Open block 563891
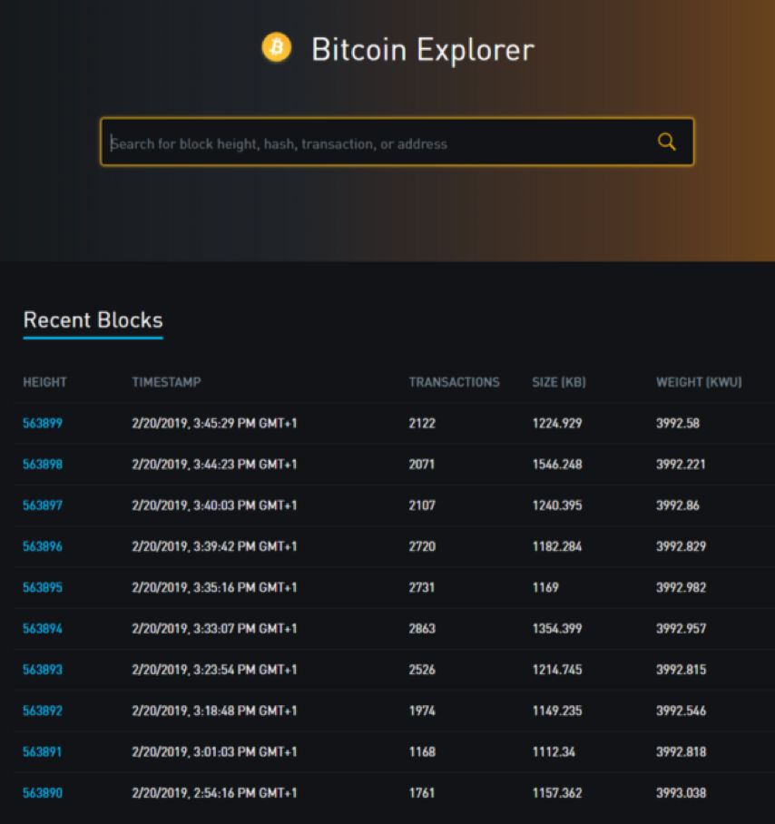The image size is (775, 824). (x=42, y=751)
